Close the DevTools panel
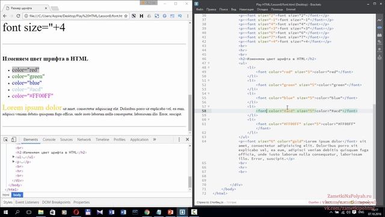The image size is (385, 217). pos(187,139)
